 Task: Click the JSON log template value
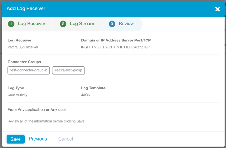pos(86,95)
